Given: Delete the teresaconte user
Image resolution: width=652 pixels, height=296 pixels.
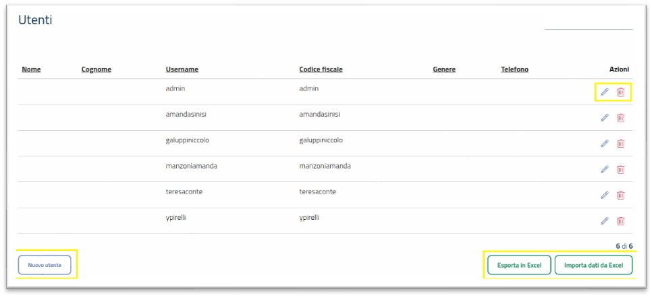Looking at the screenshot, I should pyautogui.click(x=621, y=196).
